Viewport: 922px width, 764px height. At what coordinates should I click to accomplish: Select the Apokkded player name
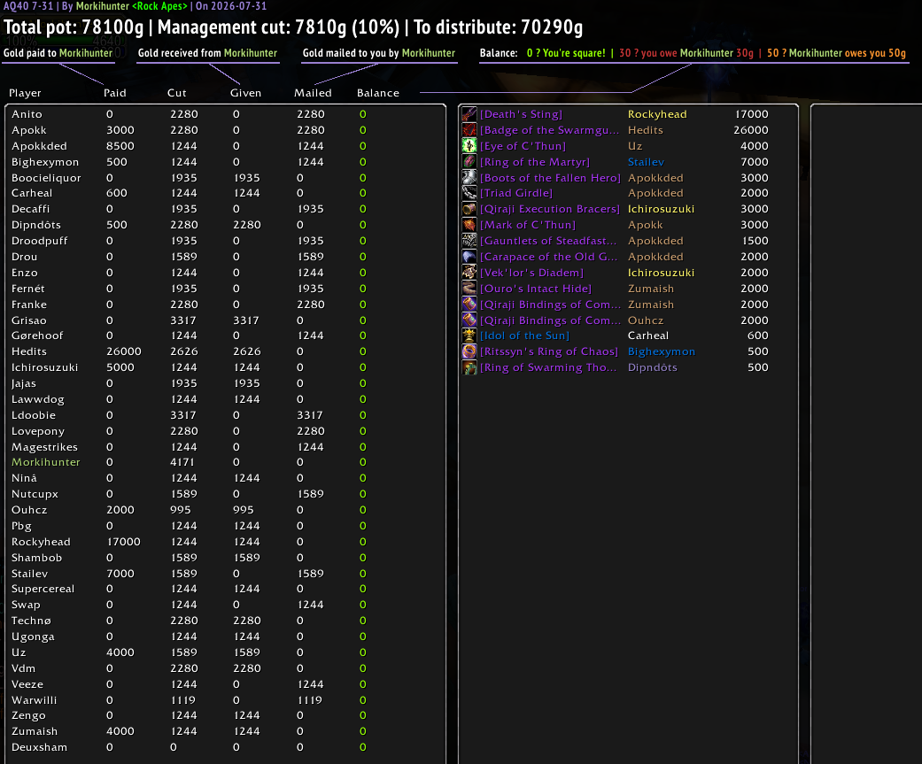(x=39, y=146)
